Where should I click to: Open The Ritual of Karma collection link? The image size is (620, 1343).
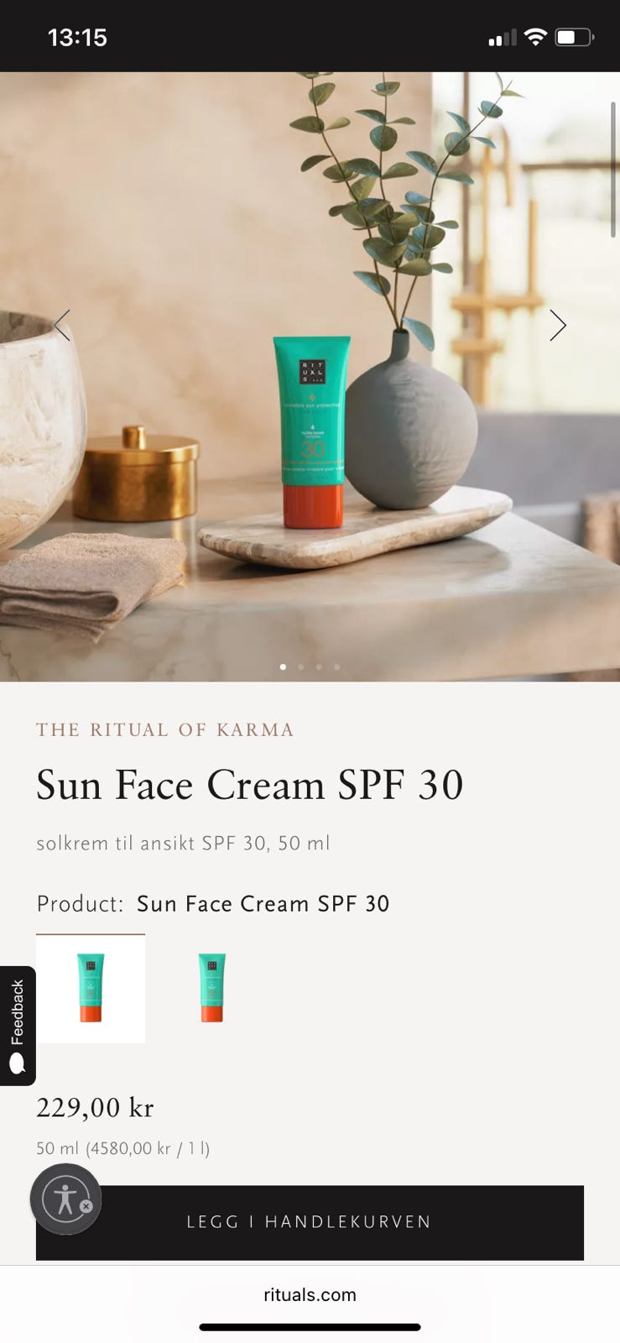tap(165, 729)
